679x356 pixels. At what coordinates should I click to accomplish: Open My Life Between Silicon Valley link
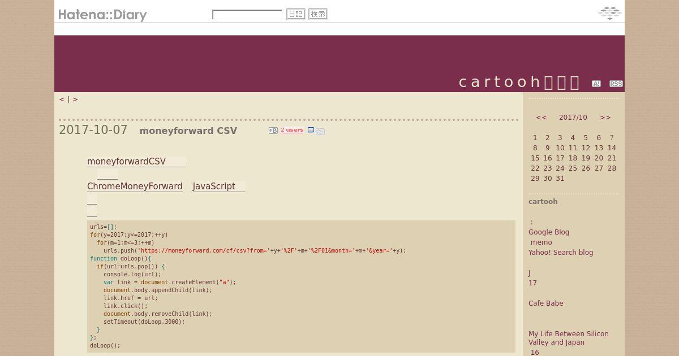pos(569,338)
